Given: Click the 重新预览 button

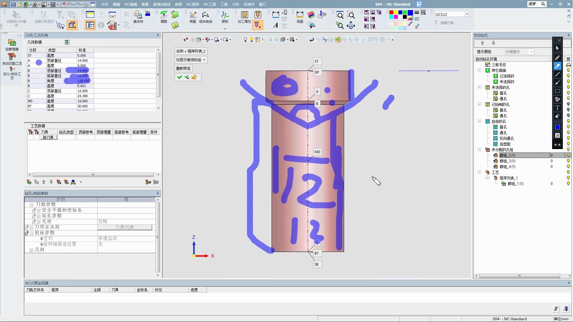Looking at the screenshot, I should (183, 69).
